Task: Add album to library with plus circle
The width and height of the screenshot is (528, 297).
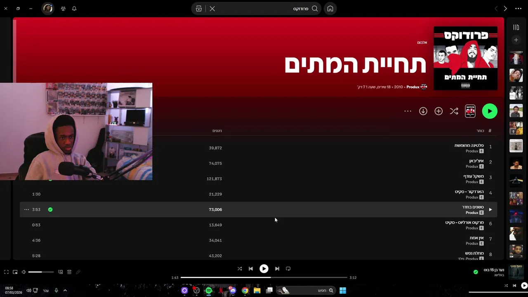Action: point(438,111)
